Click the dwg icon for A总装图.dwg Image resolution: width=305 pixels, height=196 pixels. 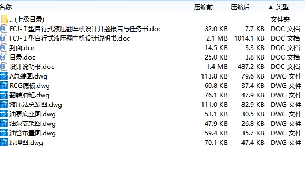[4, 76]
